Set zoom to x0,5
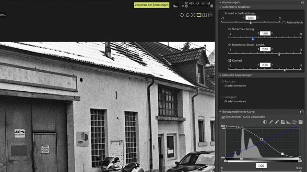 point(191,3)
